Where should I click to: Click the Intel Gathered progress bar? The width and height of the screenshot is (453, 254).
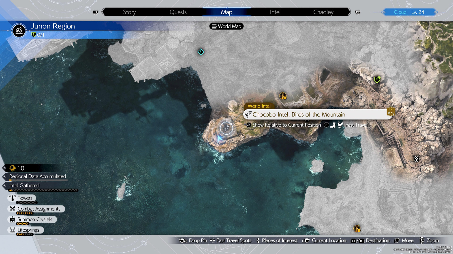[x=43, y=190]
